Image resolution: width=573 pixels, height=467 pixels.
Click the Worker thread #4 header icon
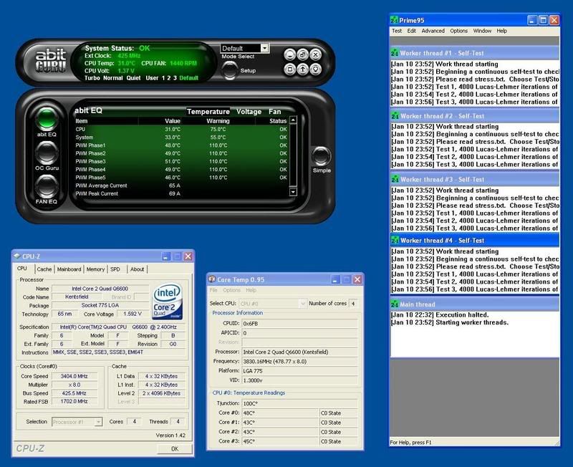point(395,241)
